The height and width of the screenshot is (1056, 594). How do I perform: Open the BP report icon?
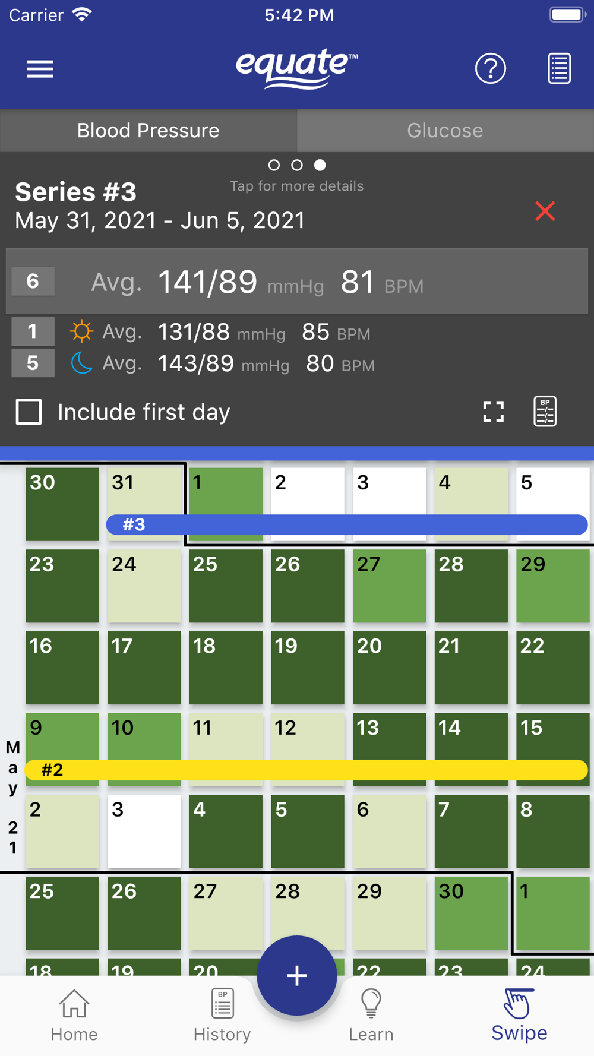(545, 412)
